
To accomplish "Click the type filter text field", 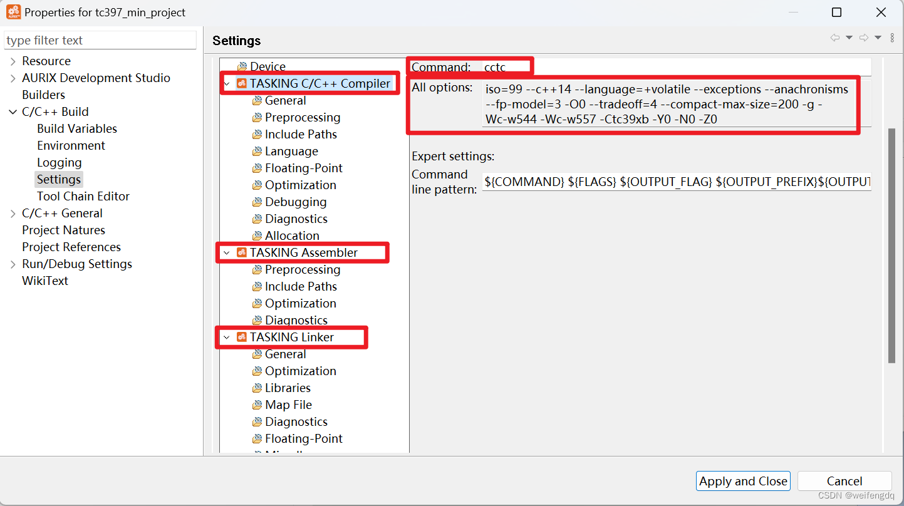I will click(100, 40).
